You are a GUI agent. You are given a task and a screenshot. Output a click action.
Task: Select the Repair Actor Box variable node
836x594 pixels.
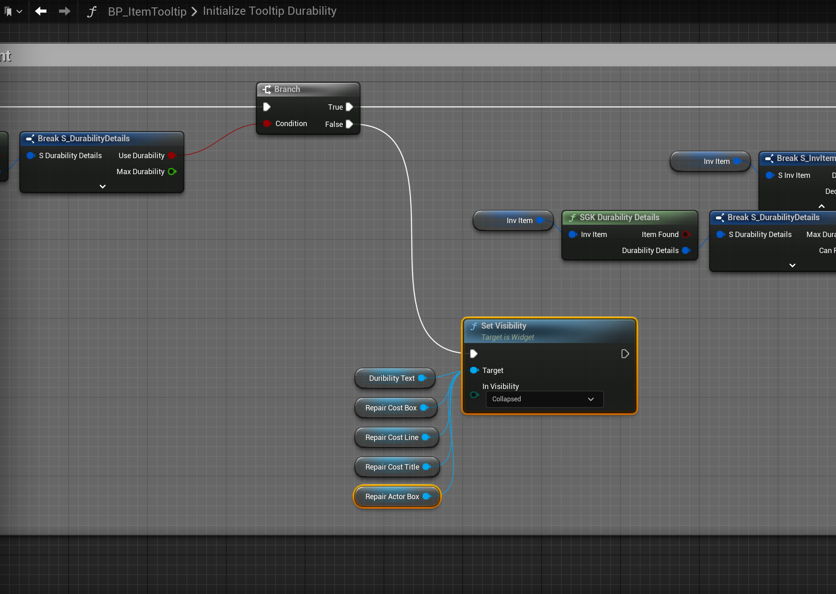pyautogui.click(x=392, y=496)
